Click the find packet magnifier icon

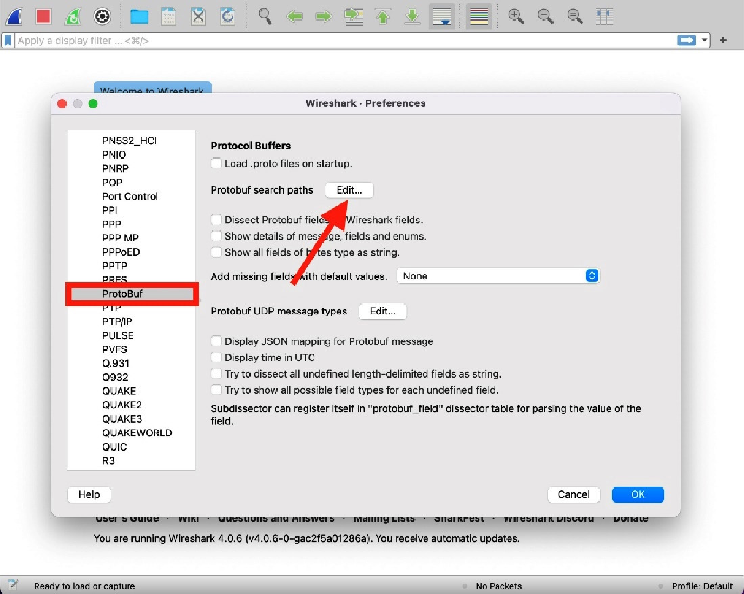(x=265, y=16)
